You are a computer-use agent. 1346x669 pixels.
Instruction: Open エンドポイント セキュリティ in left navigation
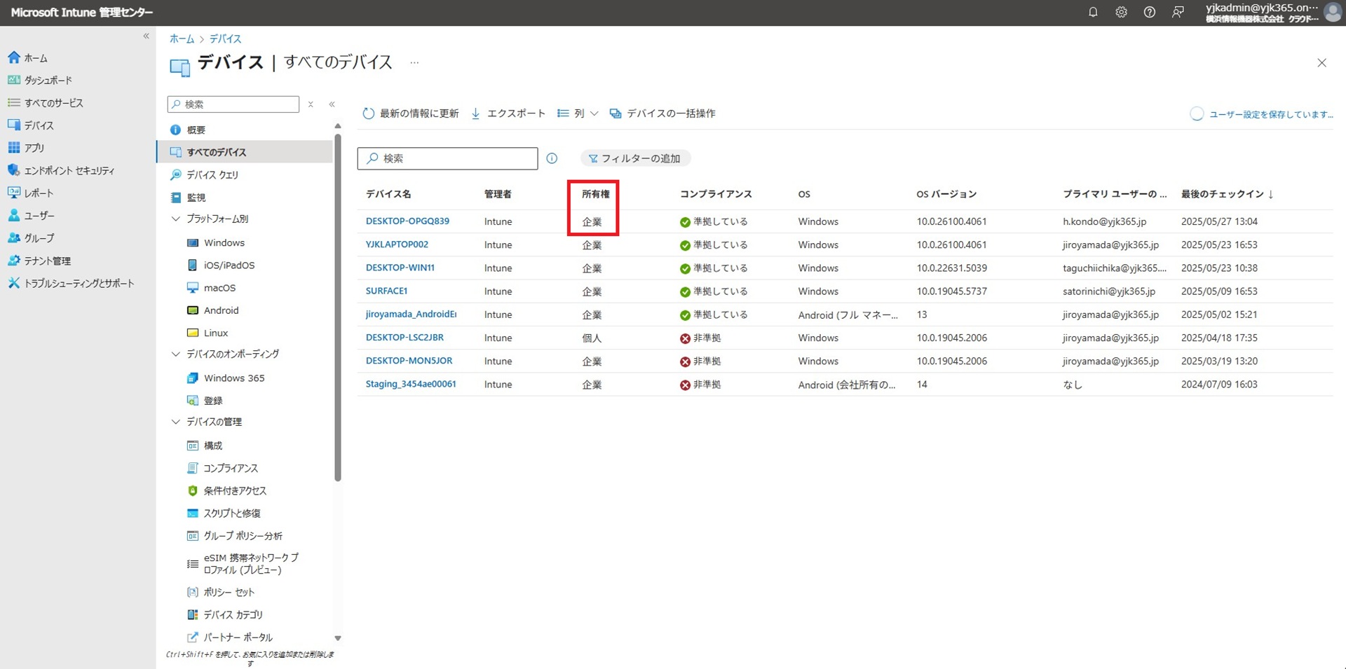point(69,170)
